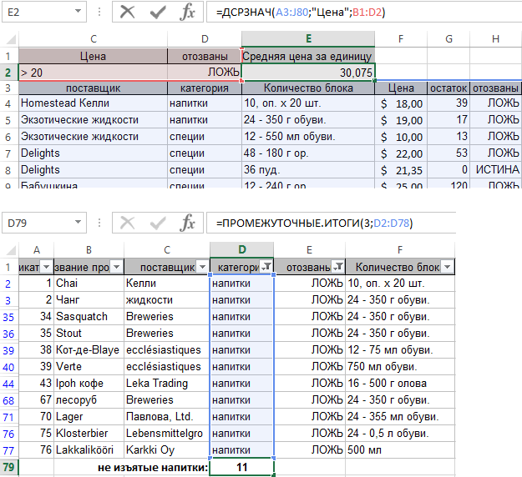522x477 pixels.
Task: Select column header D in the lower sheet
Action: point(241,249)
